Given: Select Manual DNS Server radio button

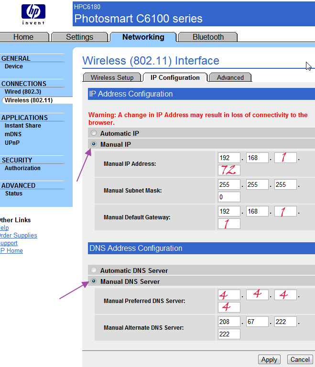Looking at the screenshot, I should [94, 281].
